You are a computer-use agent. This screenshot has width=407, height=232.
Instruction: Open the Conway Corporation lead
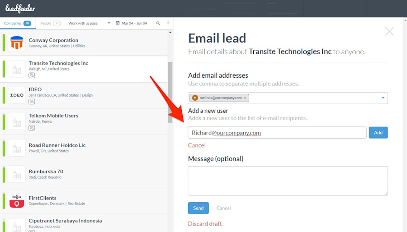(x=84, y=43)
